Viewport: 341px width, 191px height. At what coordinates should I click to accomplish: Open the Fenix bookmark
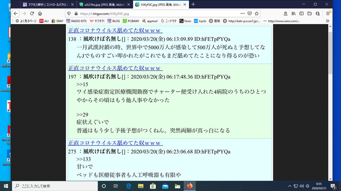185,21
